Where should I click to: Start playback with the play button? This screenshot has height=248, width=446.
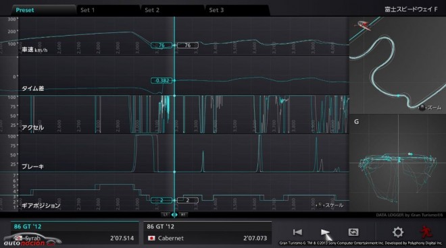tap(325, 232)
